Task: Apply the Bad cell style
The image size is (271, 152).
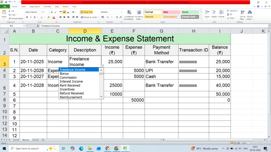Action: 171,12
